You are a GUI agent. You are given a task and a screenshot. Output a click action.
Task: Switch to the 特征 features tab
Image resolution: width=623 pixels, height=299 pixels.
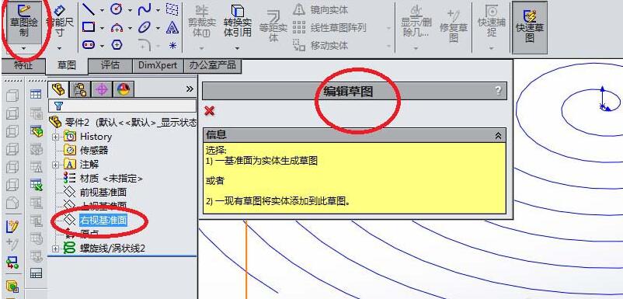(x=23, y=66)
